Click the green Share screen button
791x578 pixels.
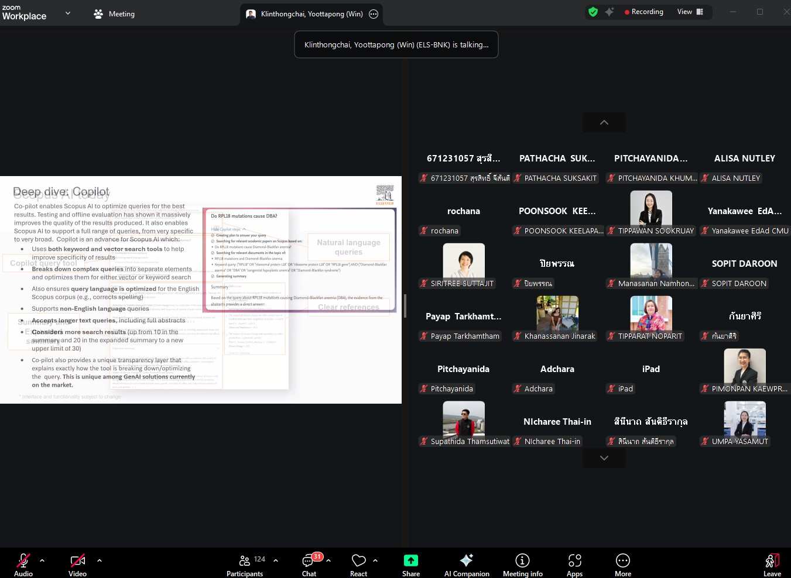point(411,565)
